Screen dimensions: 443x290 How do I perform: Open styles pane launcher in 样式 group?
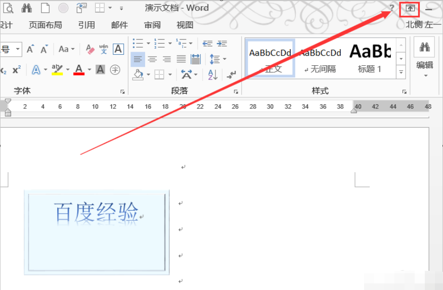pyautogui.click(x=404, y=92)
